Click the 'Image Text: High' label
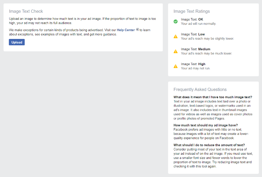Image resolution: width=262 pixels, height=177 pixels. pyautogui.click(x=193, y=64)
